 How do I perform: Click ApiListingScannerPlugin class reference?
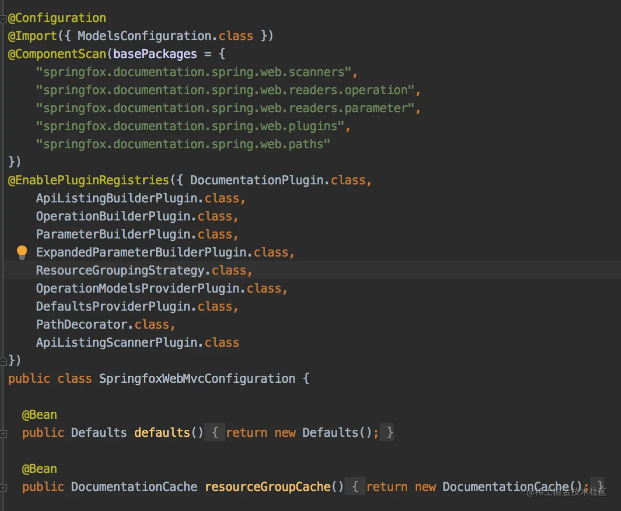tap(116, 343)
